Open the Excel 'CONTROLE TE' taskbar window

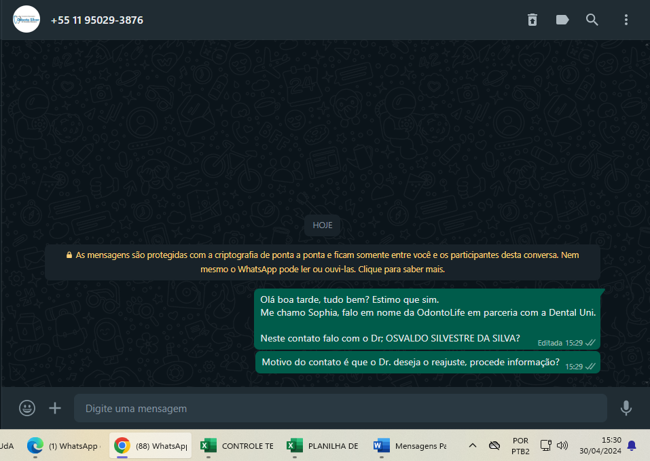click(x=236, y=445)
